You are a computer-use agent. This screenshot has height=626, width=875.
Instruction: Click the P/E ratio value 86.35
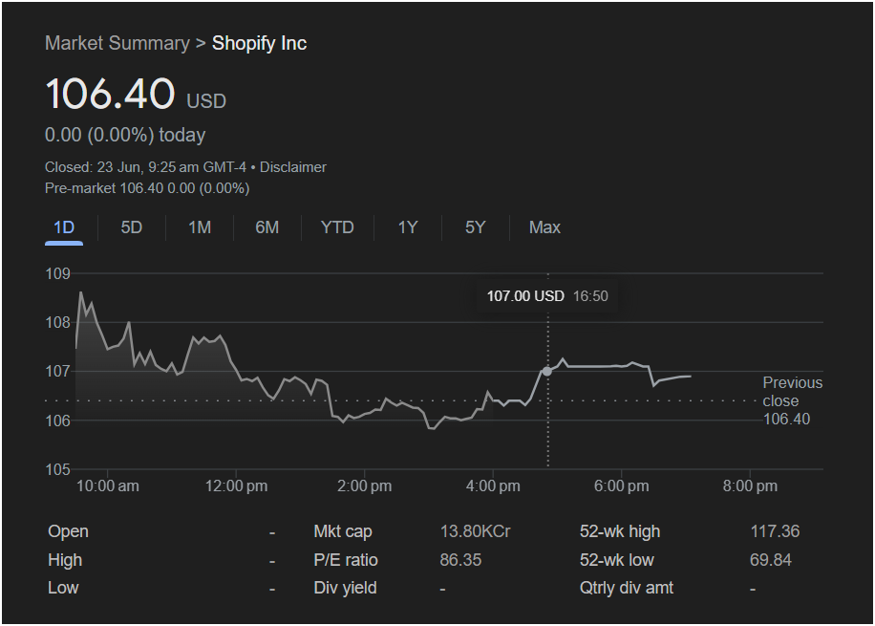pyautogui.click(x=460, y=560)
